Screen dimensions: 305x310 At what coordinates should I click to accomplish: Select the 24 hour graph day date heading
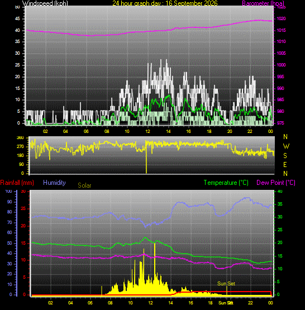pos(165,3)
